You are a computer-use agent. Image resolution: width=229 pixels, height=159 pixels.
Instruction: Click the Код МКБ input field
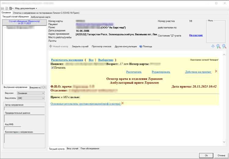[13, 128]
